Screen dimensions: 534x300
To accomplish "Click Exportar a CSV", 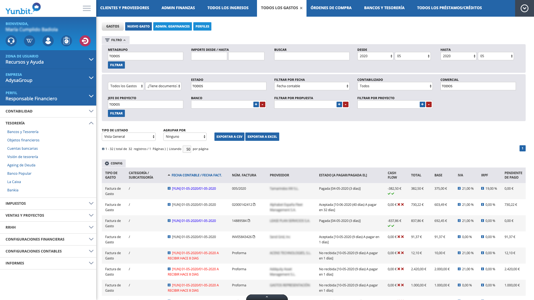I will pos(229,137).
